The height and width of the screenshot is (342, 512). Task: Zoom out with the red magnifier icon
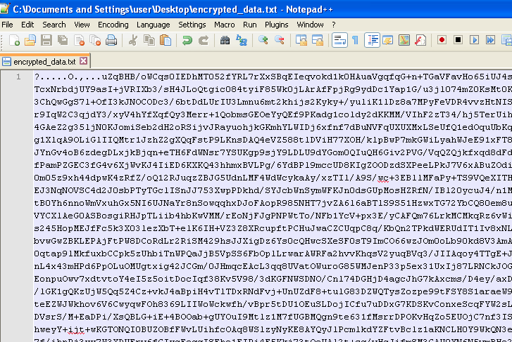coord(280,41)
